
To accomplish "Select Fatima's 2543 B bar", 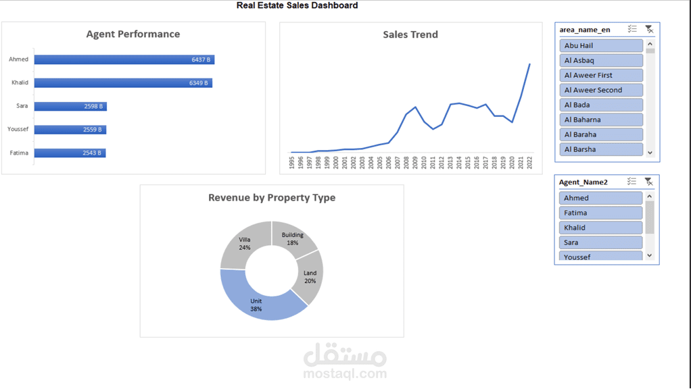I will tap(70, 153).
